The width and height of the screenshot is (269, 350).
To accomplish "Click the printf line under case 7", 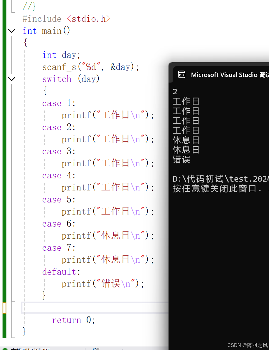I will point(108,260).
